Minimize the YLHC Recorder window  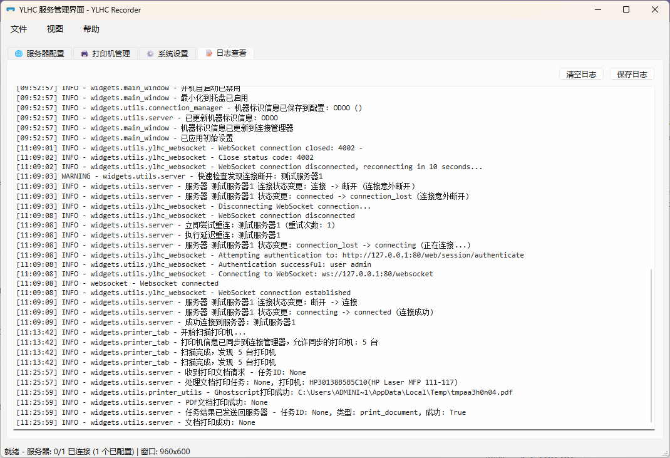[x=597, y=10]
